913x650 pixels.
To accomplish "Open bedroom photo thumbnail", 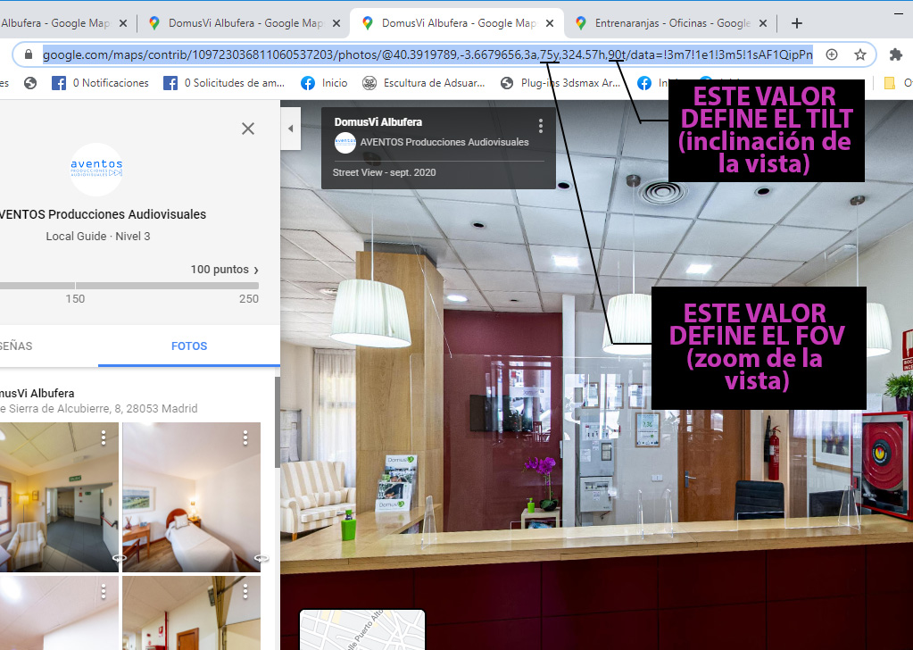I will point(192,496).
